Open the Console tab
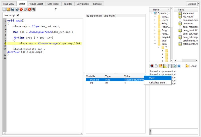Screen dimensions: 201x137 [97, 4]
